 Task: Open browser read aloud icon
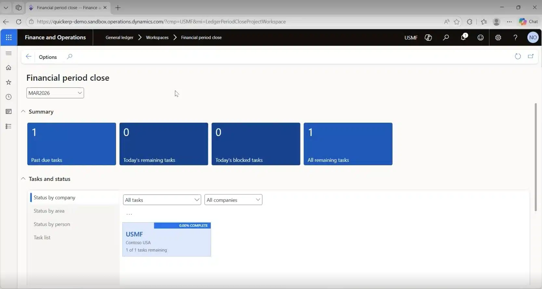click(447, 21)
